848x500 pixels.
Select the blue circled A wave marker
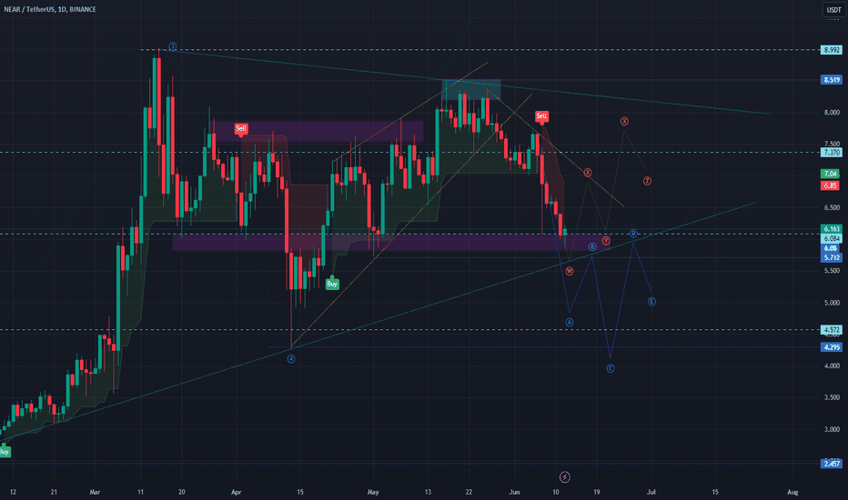[x=569, y=322]
